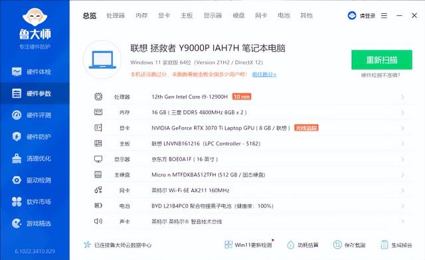The width and height of the screenshot is (425, 260).
Task: Open the hamburger main menu
Action: click(x=384, y=16)
